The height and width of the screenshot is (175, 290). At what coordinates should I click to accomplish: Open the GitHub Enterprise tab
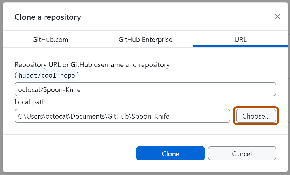tap(145, 39)
